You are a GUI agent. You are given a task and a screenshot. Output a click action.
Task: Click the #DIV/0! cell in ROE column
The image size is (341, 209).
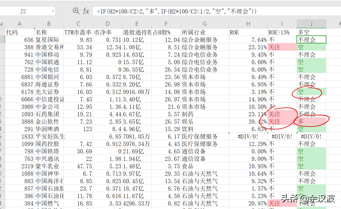[x=248, y=136]
